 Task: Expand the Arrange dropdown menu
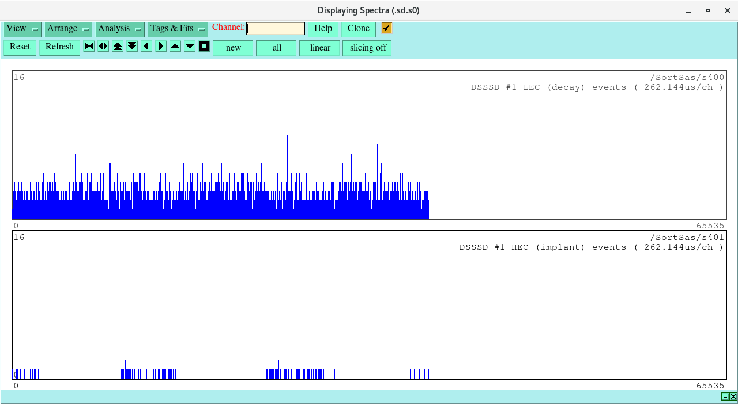click(69, 29)
